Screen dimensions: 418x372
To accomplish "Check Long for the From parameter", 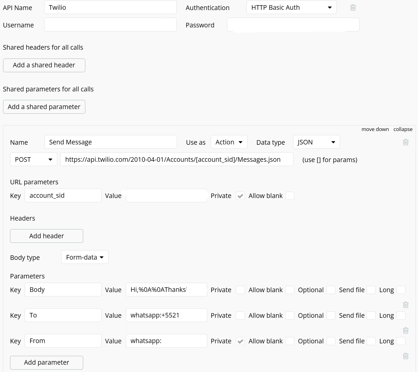I will [x=401, y=341].
